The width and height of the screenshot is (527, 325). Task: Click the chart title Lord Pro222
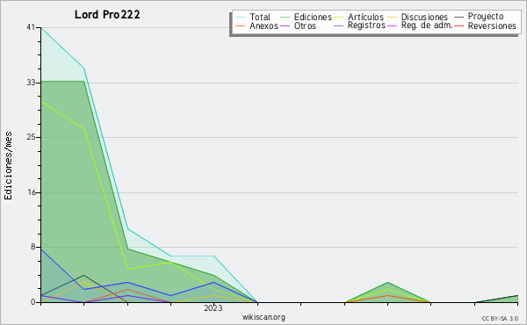click(107, 14)
